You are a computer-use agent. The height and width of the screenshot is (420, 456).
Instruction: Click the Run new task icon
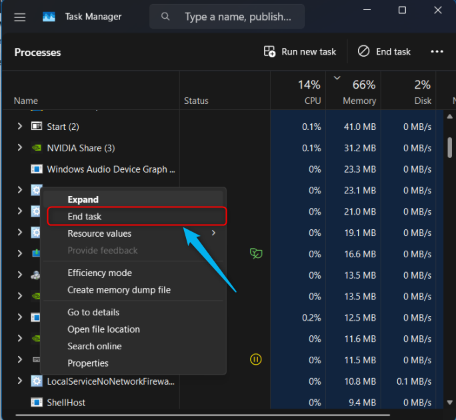click(x=269, y=51)
